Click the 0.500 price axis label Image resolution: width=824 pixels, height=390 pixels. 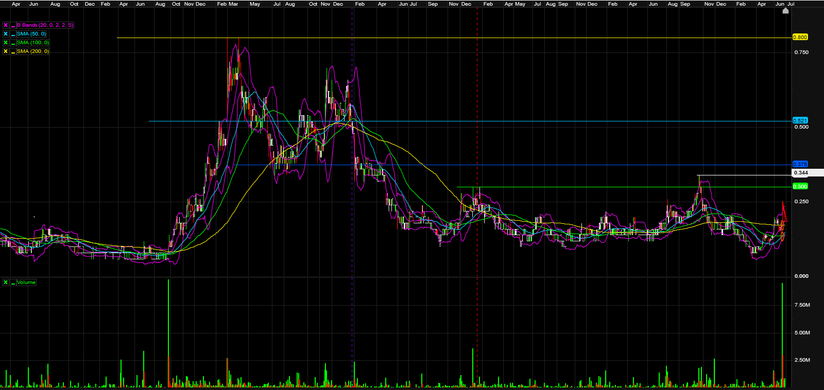[x=801, y=127]
